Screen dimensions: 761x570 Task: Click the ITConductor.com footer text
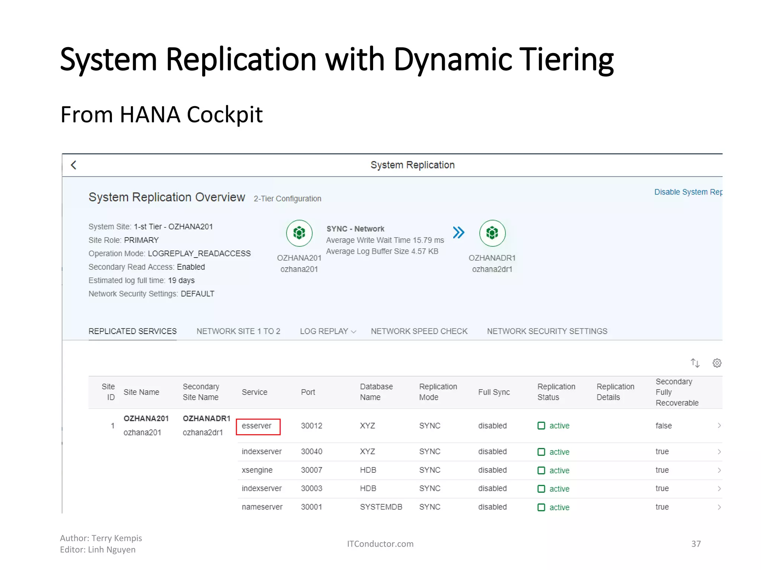pos(380,544)
